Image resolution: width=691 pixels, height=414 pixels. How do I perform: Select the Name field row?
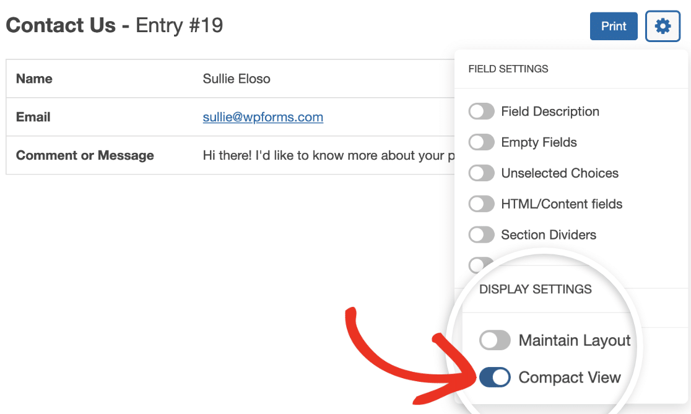tap(230, 79)
